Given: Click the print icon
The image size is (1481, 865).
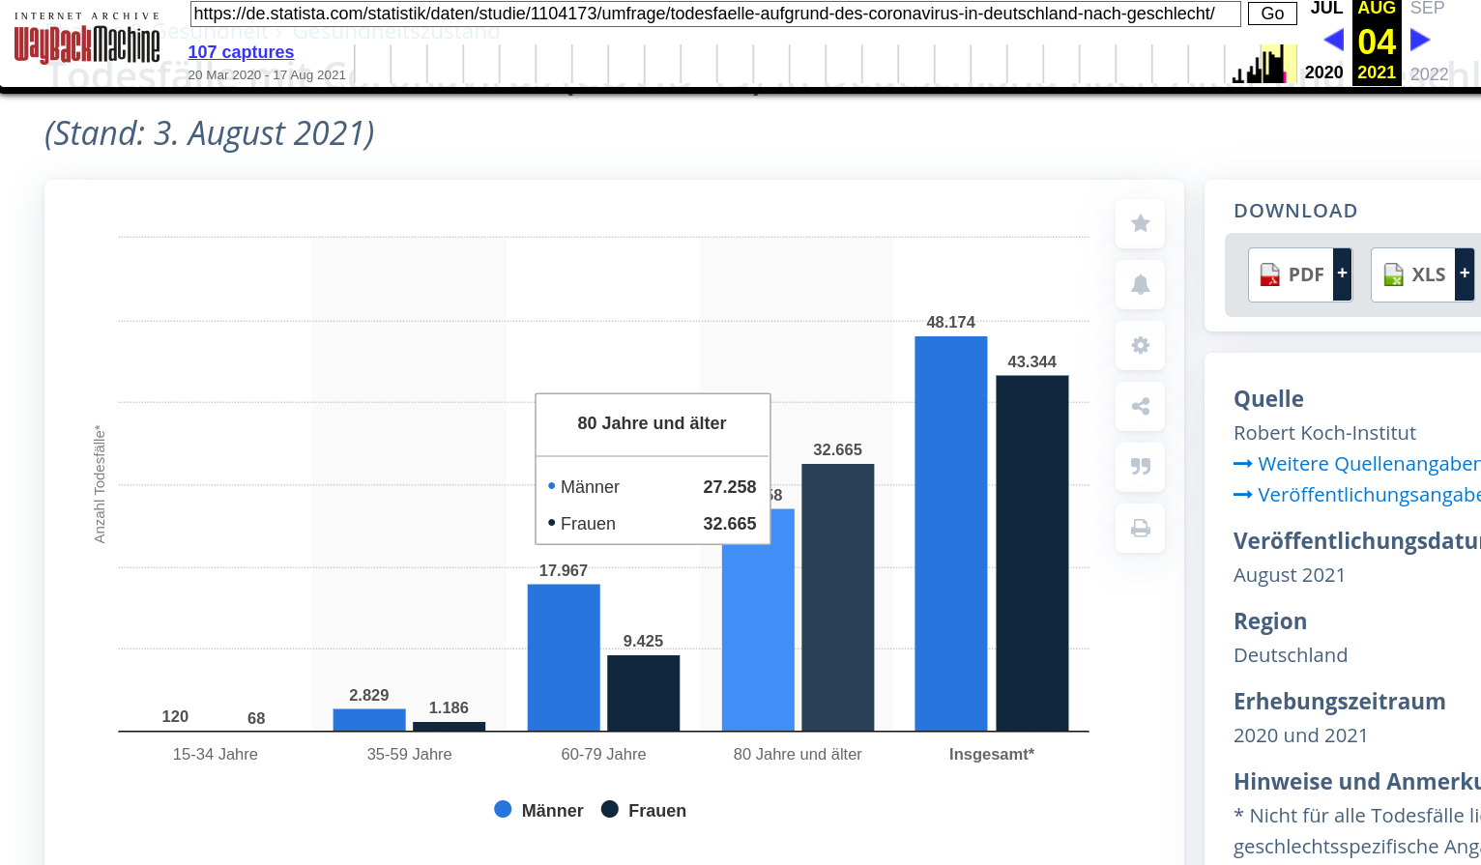Looking at the screenshot, I should (x=1140, y=528).
